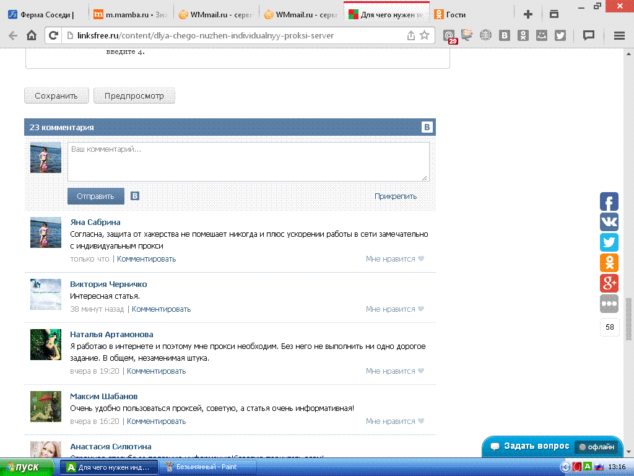Click the Для чего нужен taskbar button
The height and width of the screenshot is (476, 634).
click(x=109, y=467)
